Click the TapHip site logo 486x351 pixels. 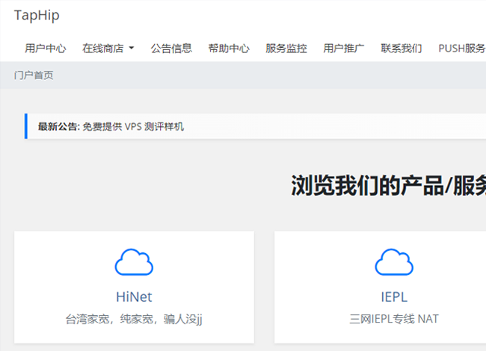tap(37, 16)
